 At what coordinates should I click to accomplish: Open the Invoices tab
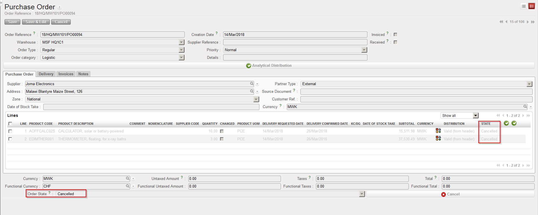pyautogui.click(x=66, y=74)
